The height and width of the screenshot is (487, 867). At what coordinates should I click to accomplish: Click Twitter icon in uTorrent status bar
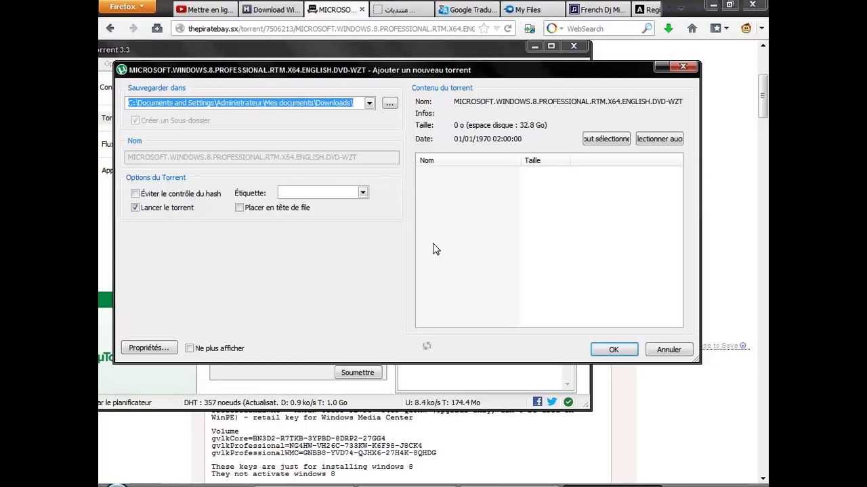click(552, 402)
